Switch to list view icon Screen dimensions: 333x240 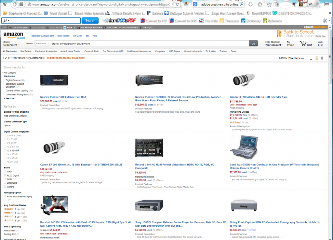click(x=322, y=58)
